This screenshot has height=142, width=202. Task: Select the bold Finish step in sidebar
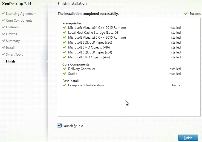click(x=11, y=61)
